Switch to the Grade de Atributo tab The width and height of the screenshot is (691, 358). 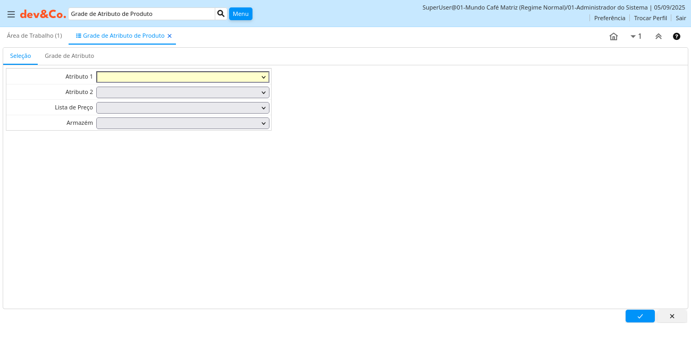(x=69, y=56)
